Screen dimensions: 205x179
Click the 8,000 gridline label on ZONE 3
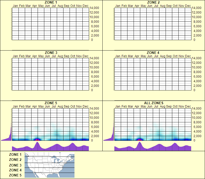pos(95,72)
